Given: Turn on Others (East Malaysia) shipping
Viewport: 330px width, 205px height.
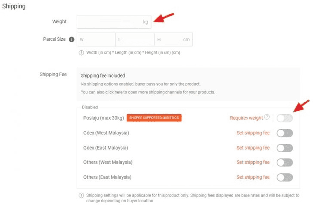Looking at the screenshot, I should tap(285, 177).
